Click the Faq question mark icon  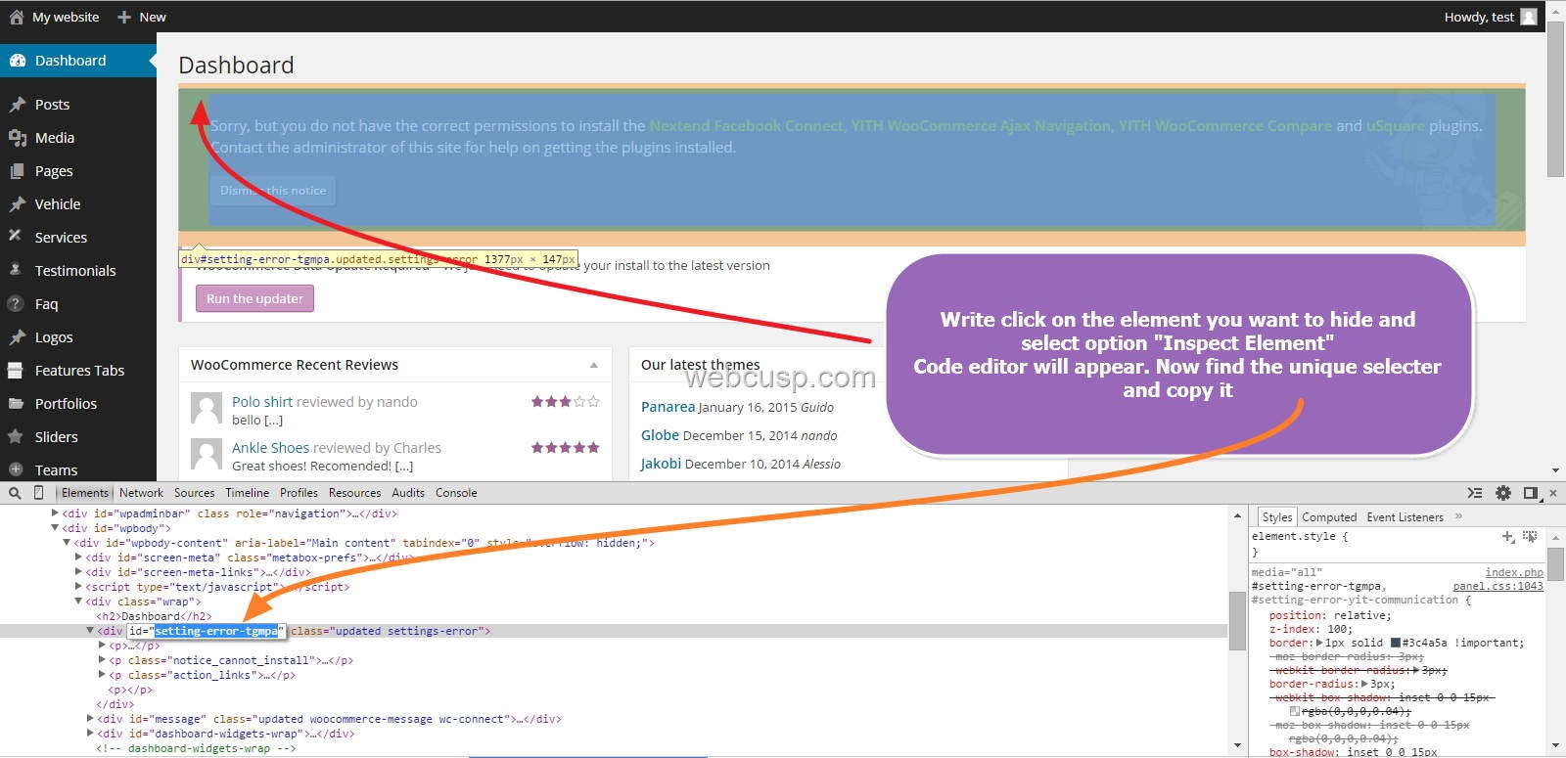(16, 303)
